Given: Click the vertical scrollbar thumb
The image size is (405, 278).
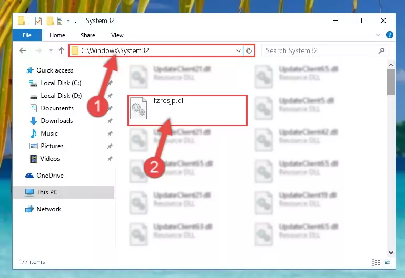Looking at the screenshot, I should tap(391, 82).
